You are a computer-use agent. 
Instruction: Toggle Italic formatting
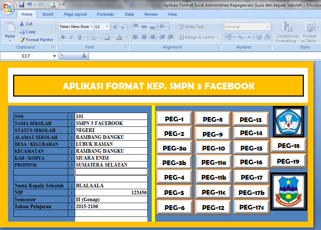click(x=71, y=37)
